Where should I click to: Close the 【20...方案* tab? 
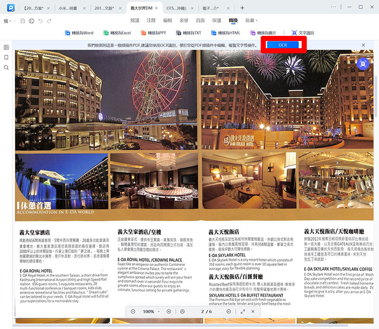pyautogui.click(x=48, y=8)
